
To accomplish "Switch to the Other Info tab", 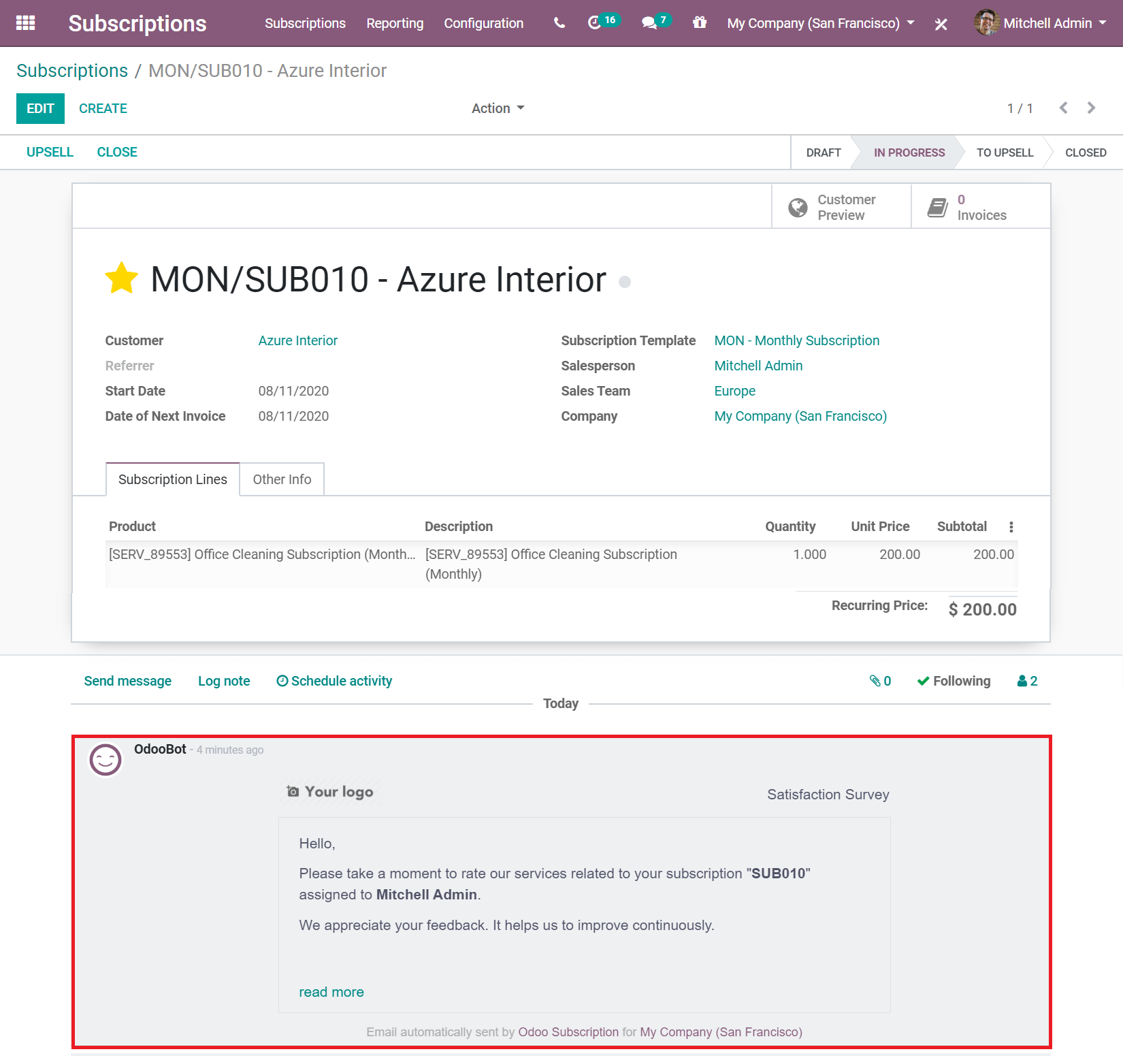I will click(x=281, y=479).
